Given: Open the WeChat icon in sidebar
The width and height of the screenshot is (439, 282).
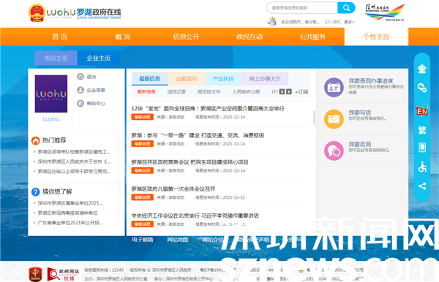Looking at the screenshot, I should (x=422, y=88).
